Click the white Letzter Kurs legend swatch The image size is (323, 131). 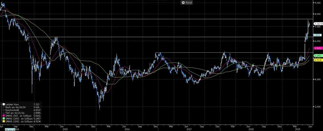pyautogui.click(x=3, y=104)
